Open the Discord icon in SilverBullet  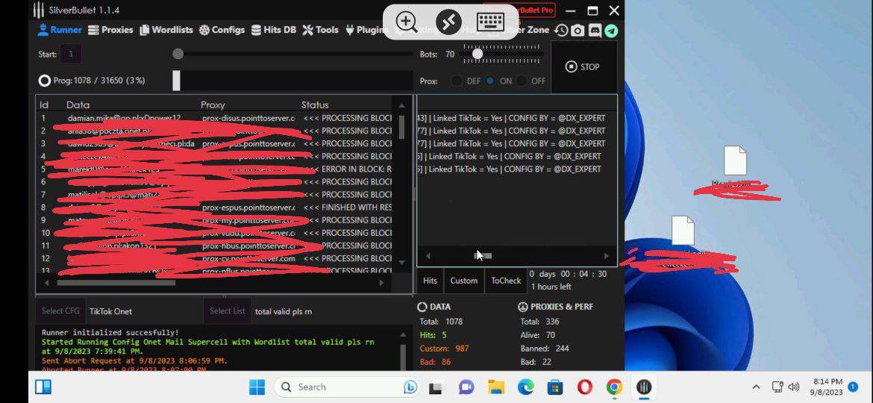594,30
